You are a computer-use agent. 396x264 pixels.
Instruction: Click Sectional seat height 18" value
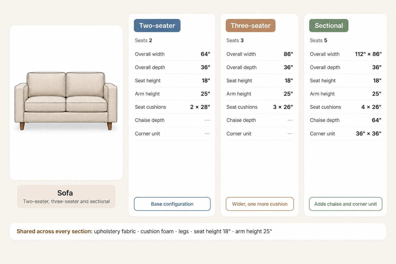pyautogui.click(x=377, y=81)
